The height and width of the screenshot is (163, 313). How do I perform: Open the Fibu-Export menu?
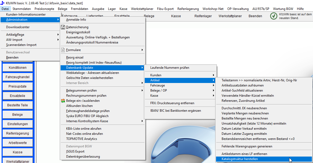point(165,9)
